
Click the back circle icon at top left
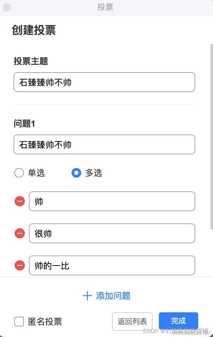6,7
